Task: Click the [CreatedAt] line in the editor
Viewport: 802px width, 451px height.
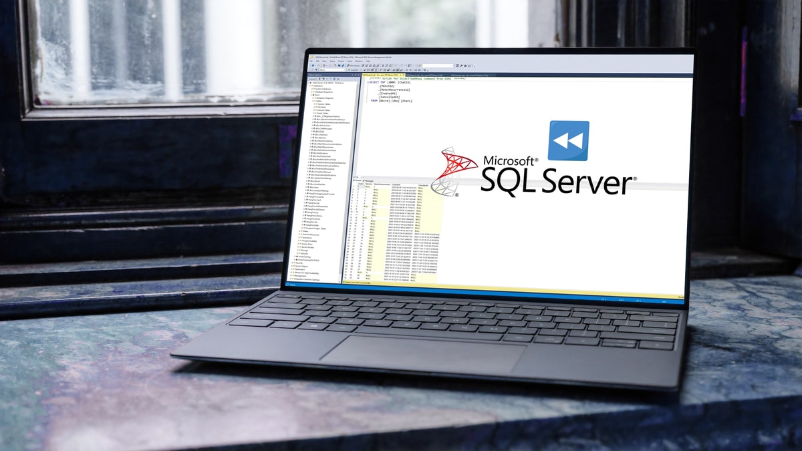Action: [x=388, y=94]
